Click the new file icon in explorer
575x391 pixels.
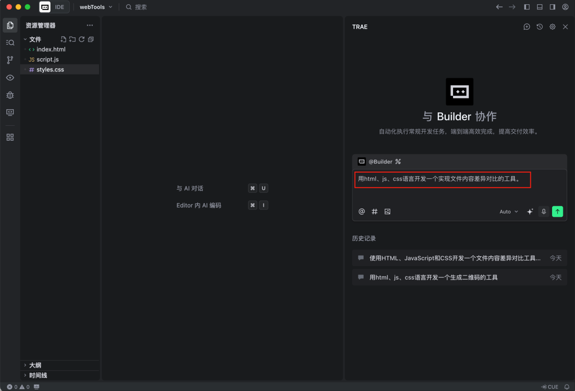click(x=63, y=39)
